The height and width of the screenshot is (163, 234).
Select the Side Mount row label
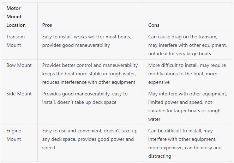point(19,94)
